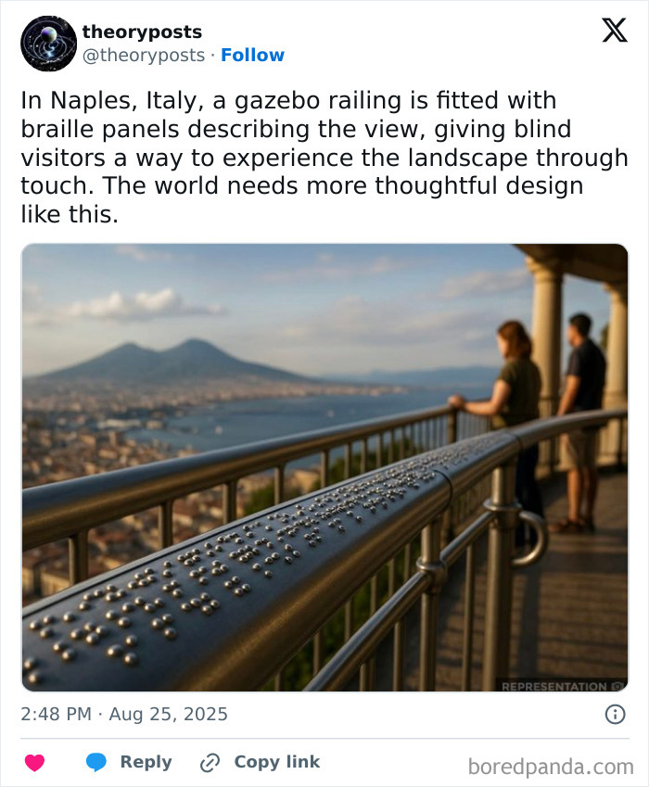
Task: Click the Follow link
Action: click(x=254, y=55)
